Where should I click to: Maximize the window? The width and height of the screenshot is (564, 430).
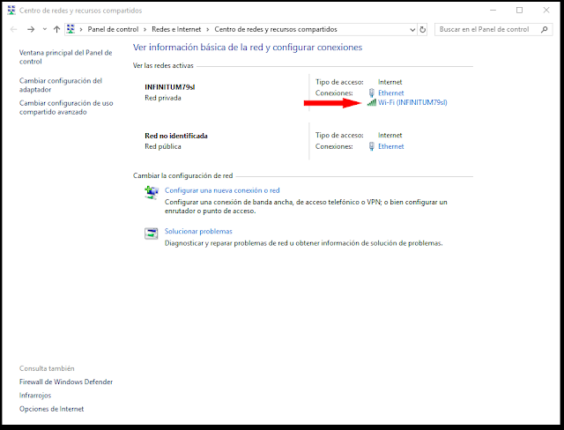(519, 11)
